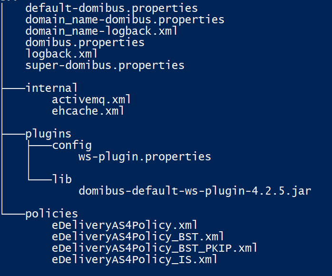Image resolution: width=332 pixels, height=276 pixels.
Task: Select domibus.properties line
Action: (85, 43)
